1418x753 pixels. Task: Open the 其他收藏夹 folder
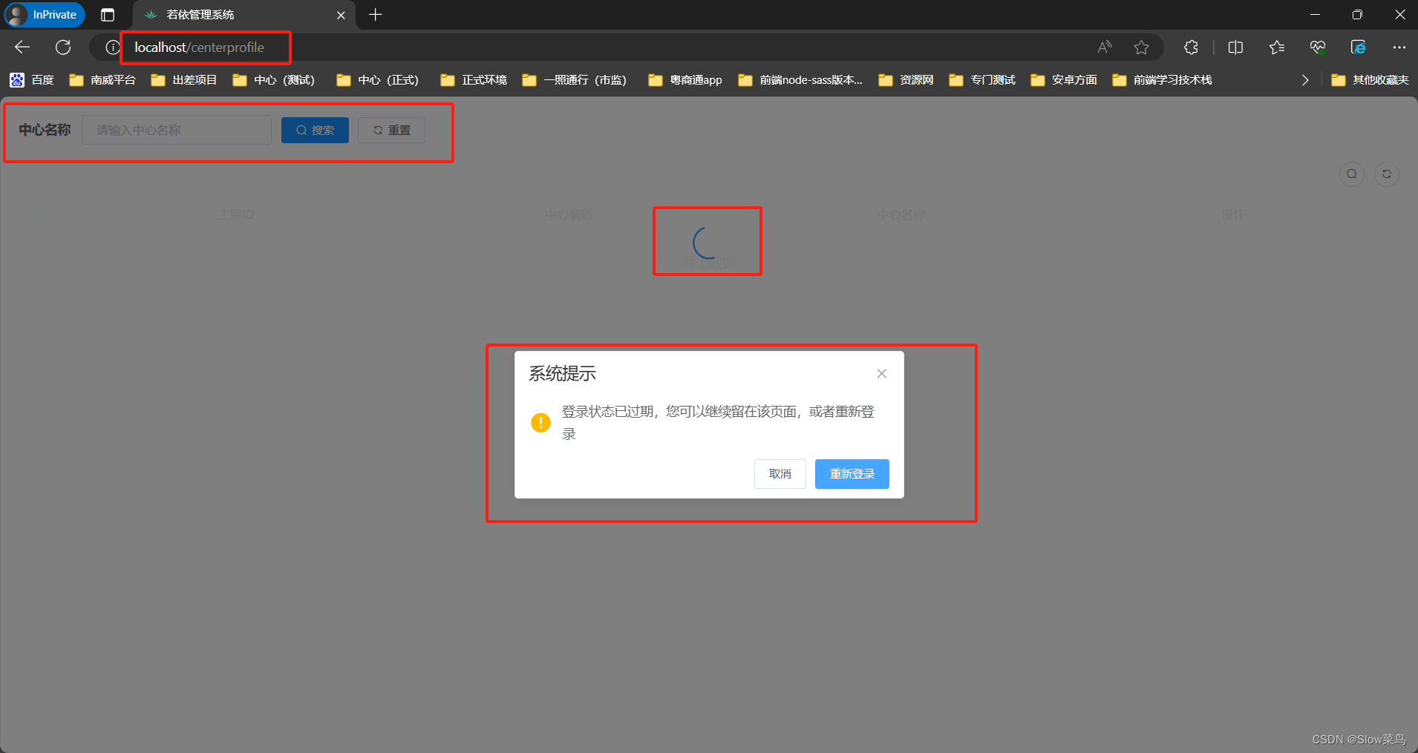[x=1370, y=80]
